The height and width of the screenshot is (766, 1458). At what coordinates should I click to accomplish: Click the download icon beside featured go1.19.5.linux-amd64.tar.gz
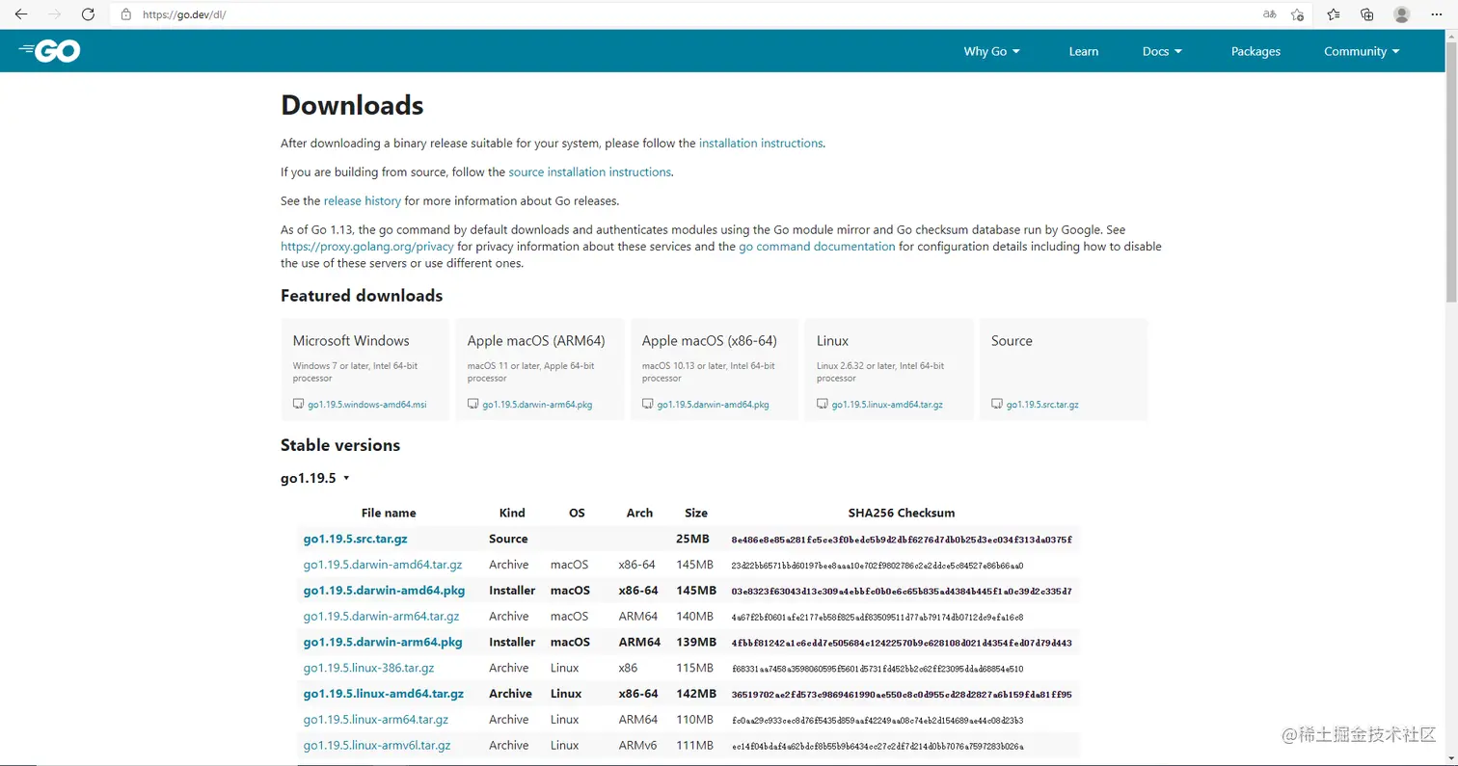(823, 405)
